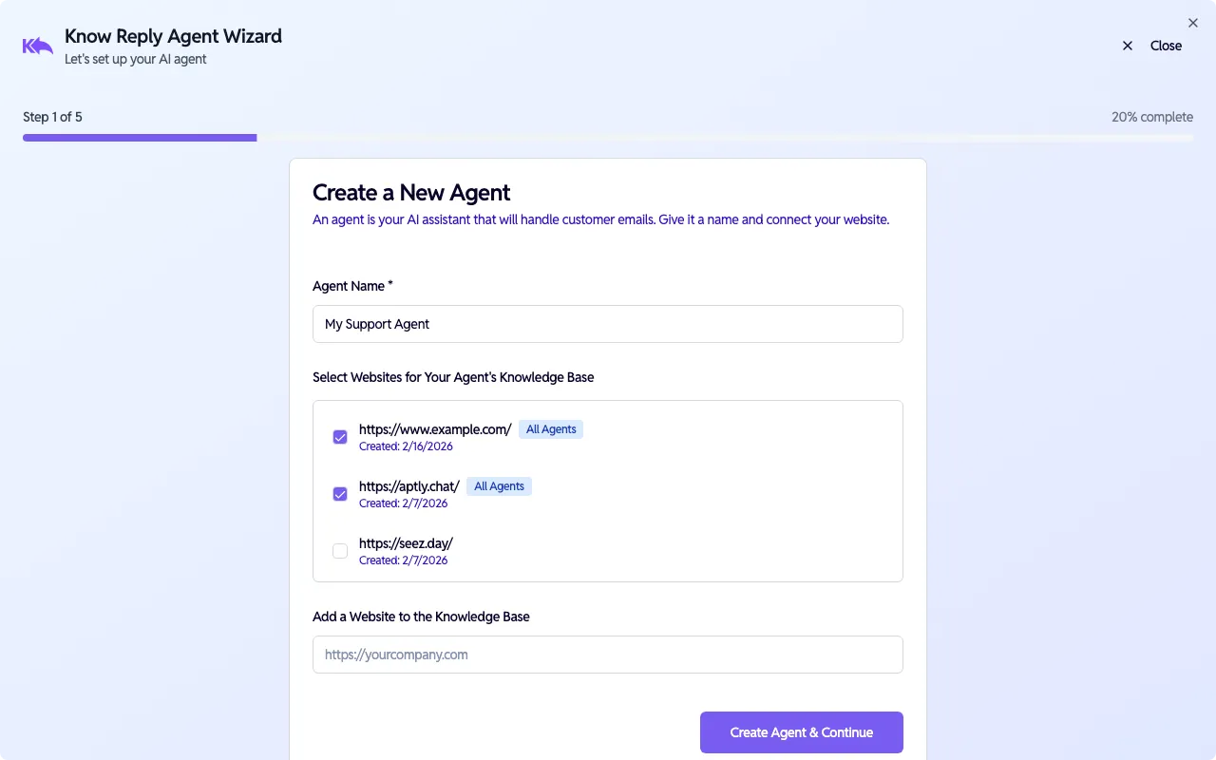Uncheck the https://www.example.com/ website

[340, 437]
